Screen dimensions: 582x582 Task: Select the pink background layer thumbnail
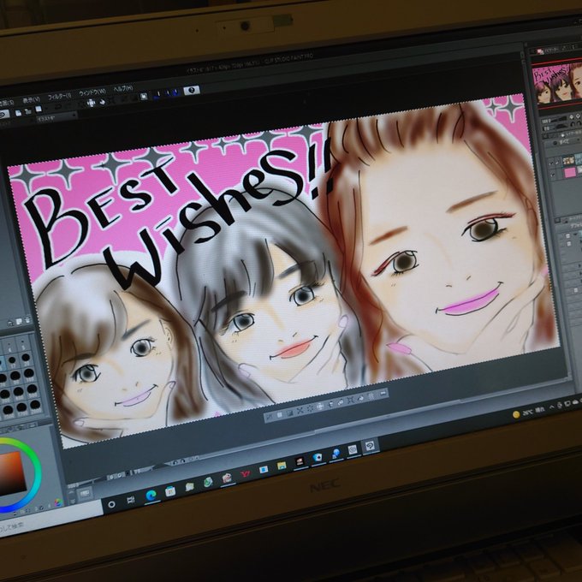570,172
